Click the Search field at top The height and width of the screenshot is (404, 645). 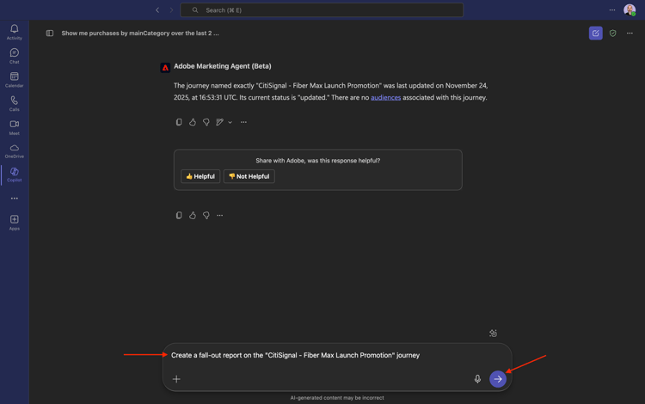coord(322,9)
